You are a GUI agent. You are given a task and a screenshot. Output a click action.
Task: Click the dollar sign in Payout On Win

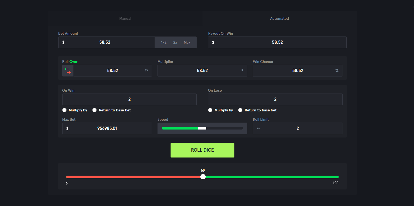click(x=213, y=42)
